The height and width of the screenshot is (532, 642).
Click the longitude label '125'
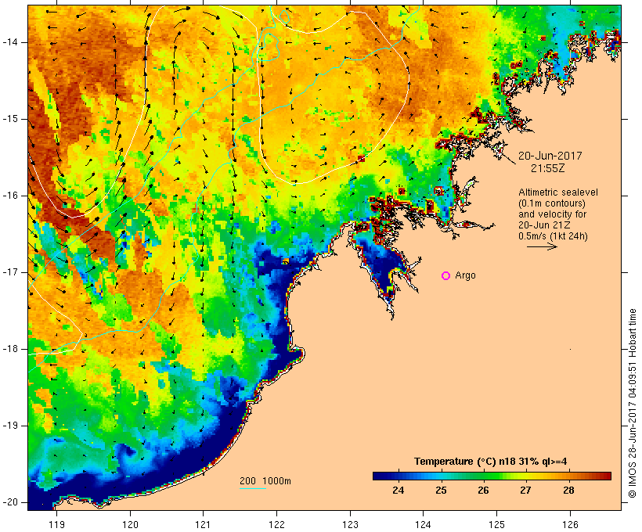pos(497,524)
